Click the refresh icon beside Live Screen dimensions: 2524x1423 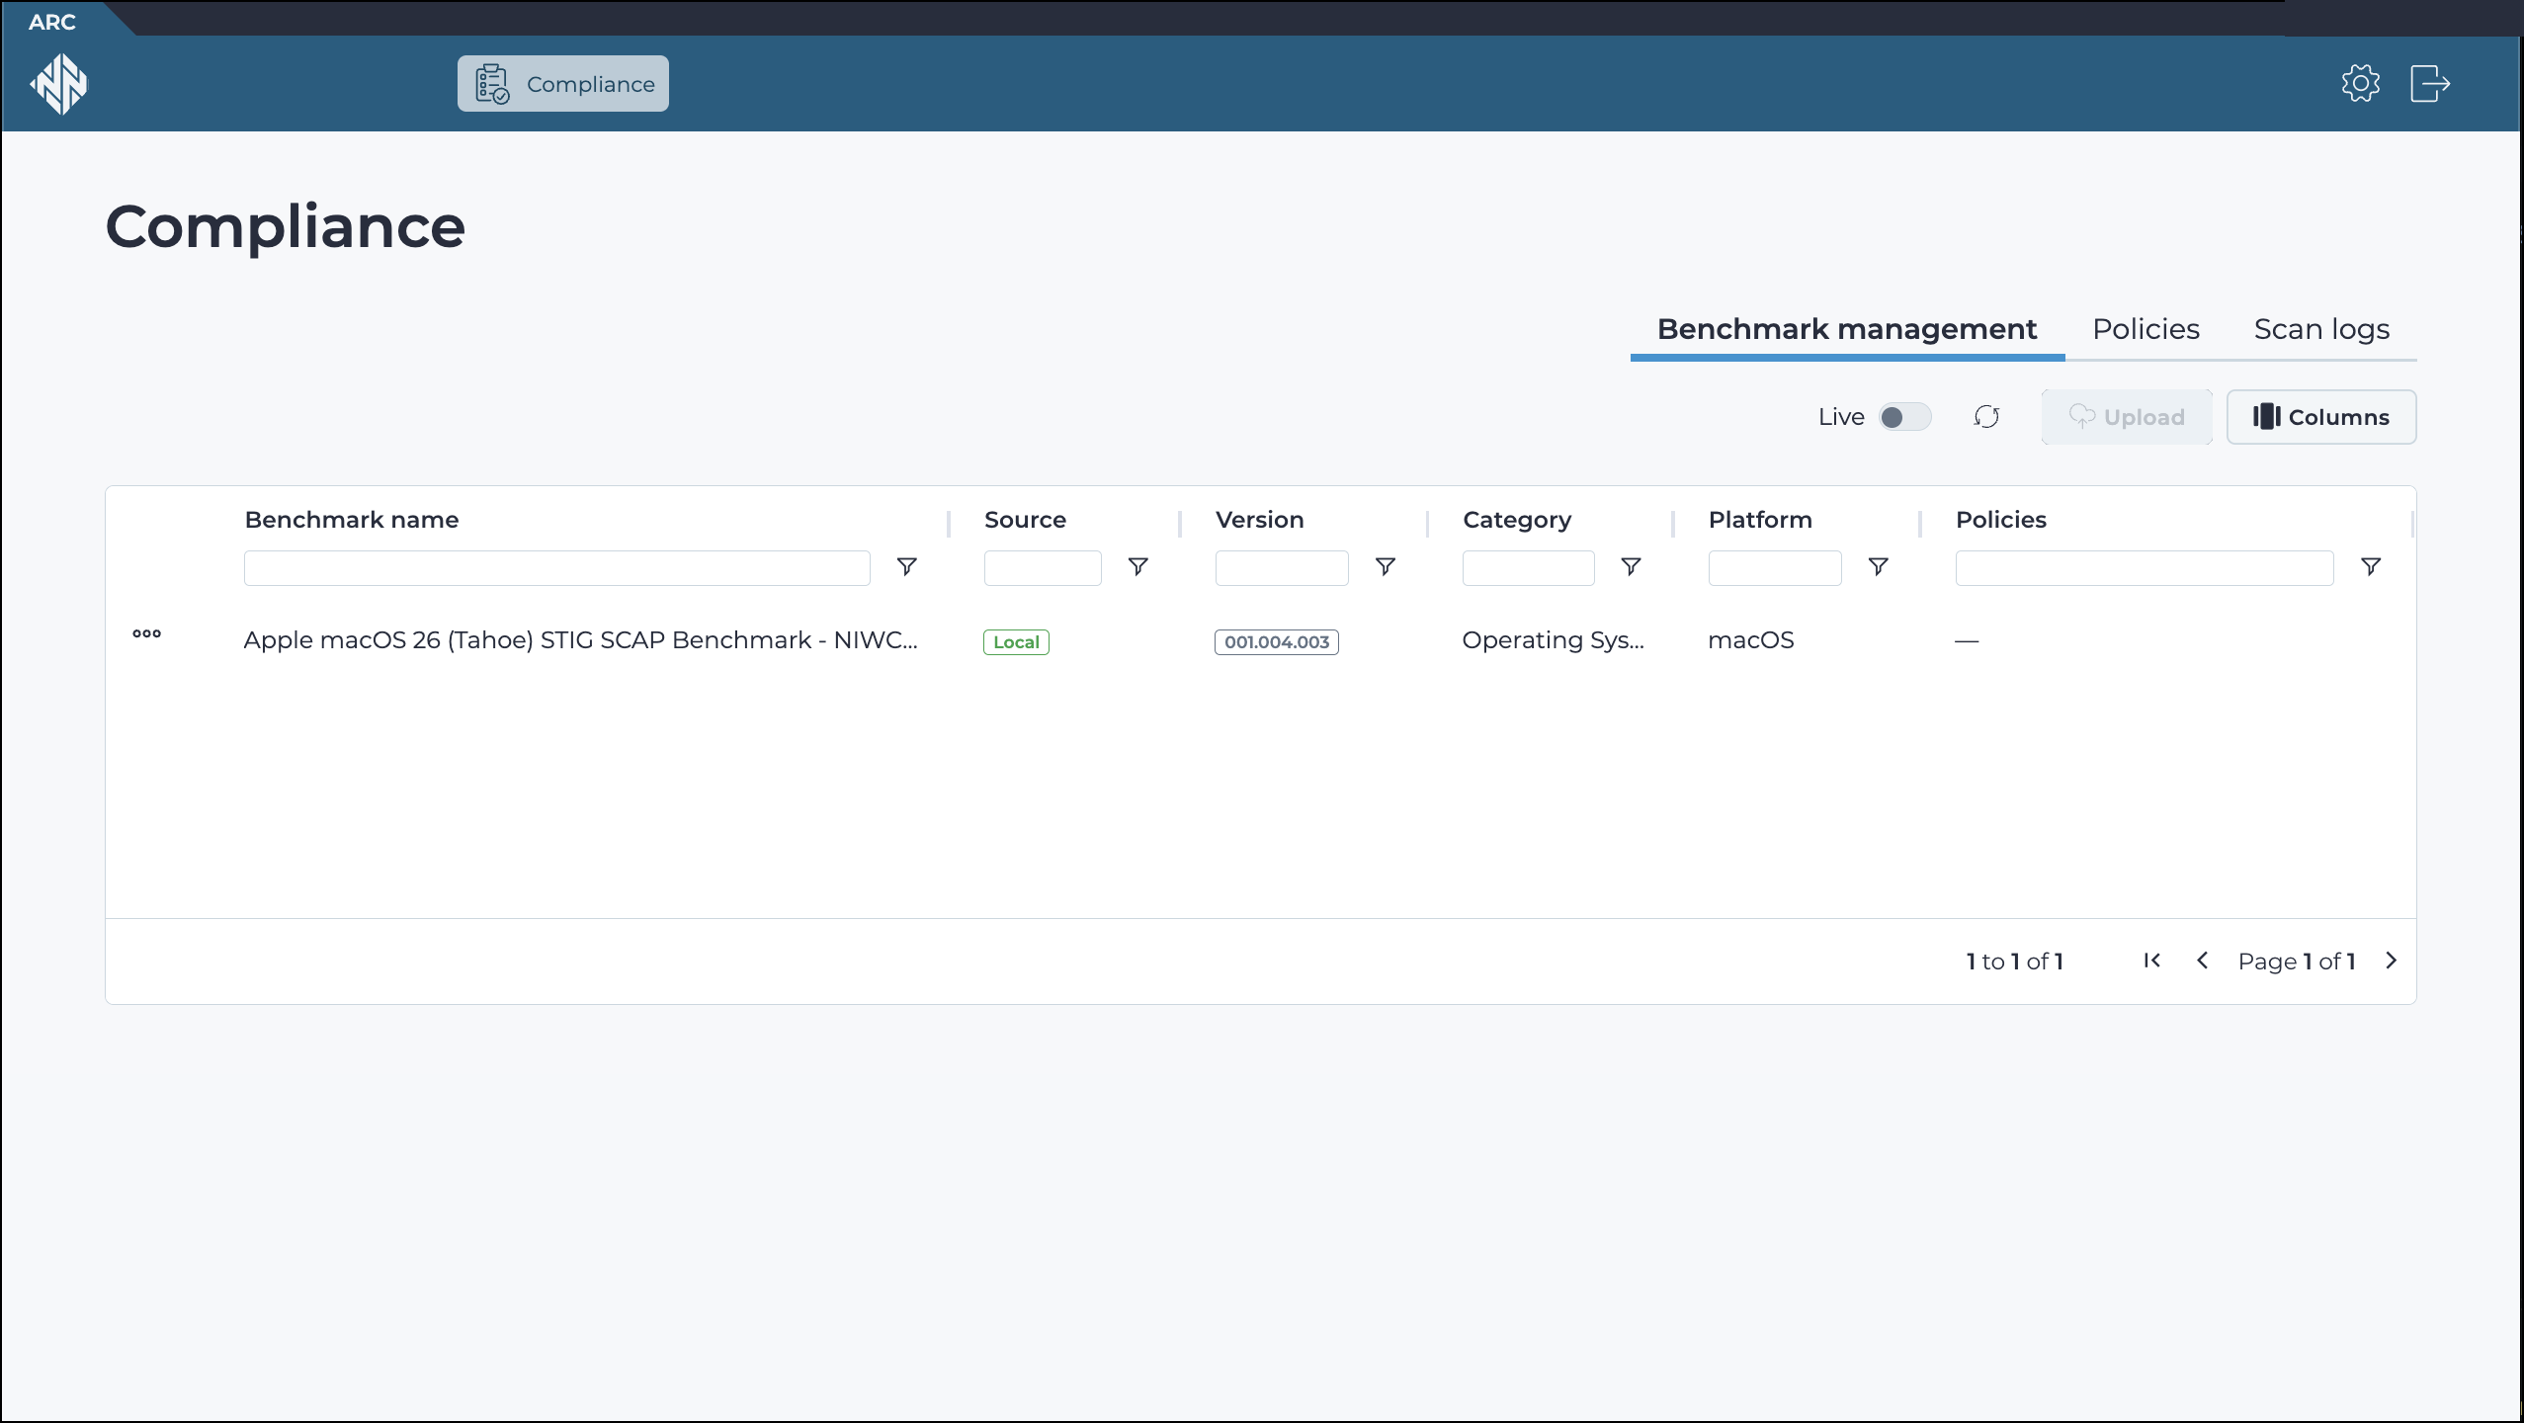[x=1986, y=417]
